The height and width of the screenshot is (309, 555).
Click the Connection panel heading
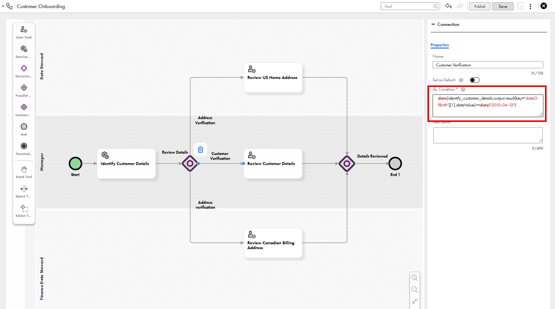(448, 25)
